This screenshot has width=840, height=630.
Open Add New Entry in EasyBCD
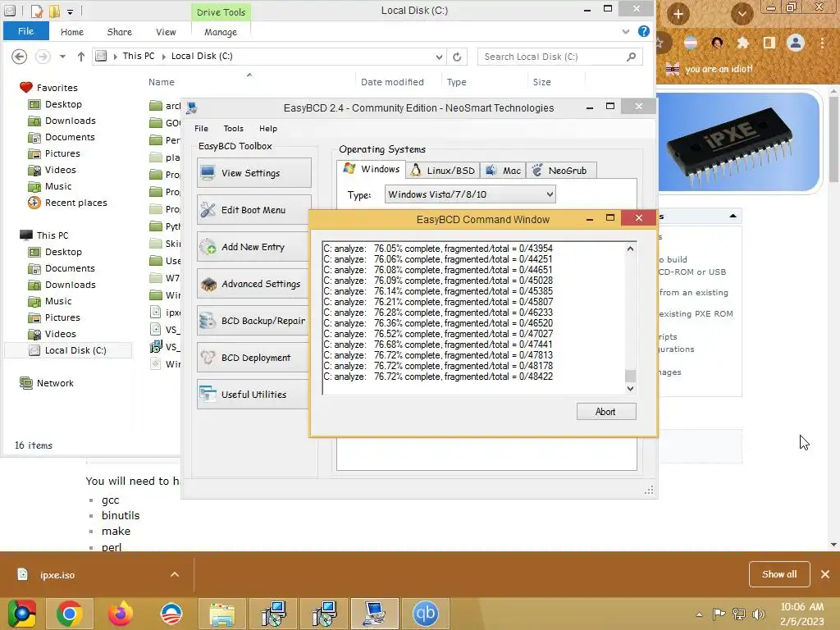coord(254,247)
